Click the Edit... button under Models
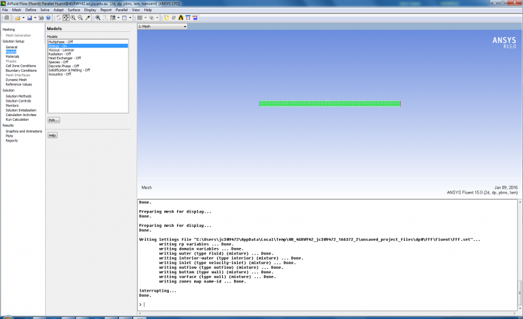The width and height of the screenshot is (523, 319). (x=54, y=120)
